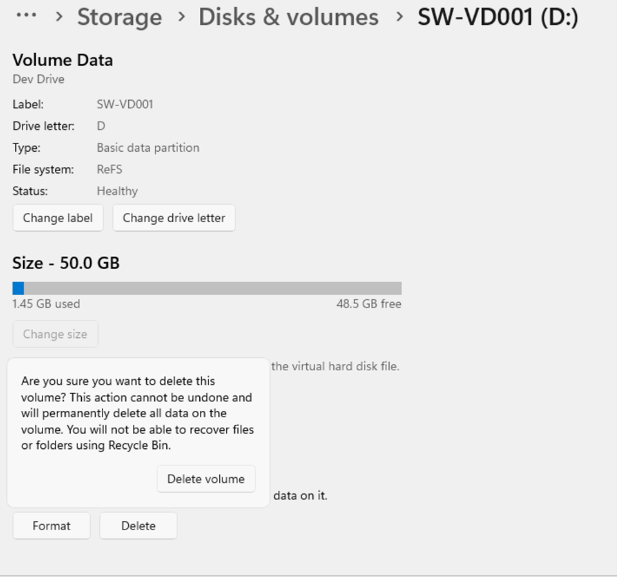Click the 1.45 GB used text
617x577 pixels.
46,304
